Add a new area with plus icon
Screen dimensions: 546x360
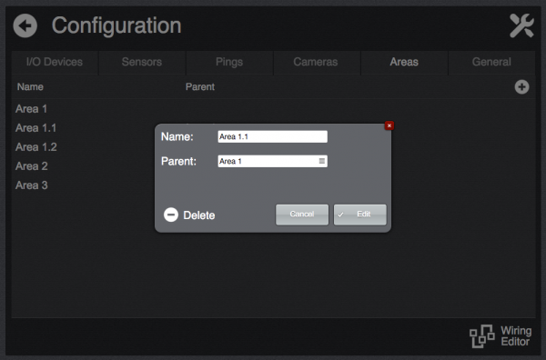(x=521, y=87)
